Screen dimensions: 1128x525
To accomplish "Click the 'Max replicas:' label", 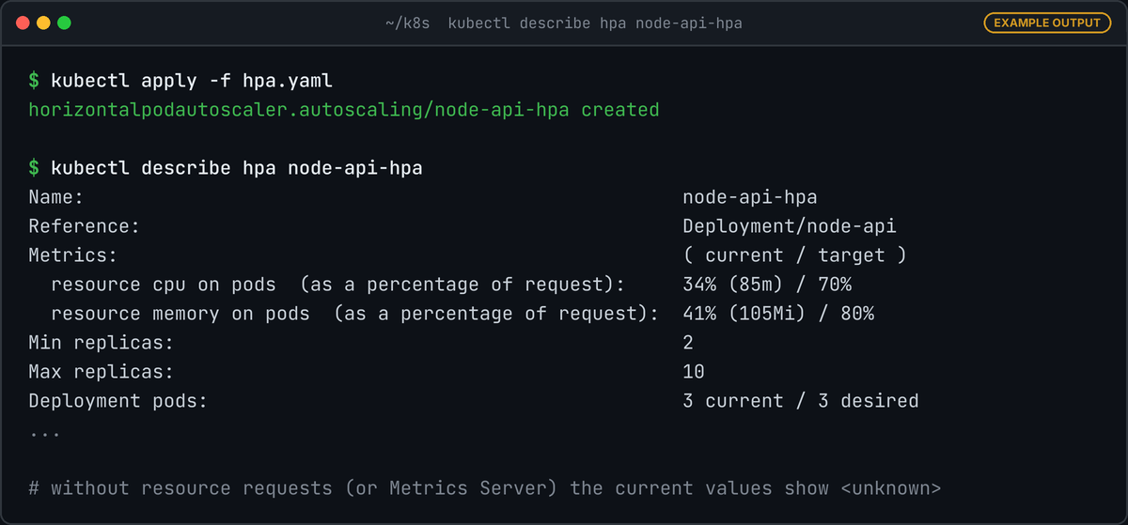I will tap(102, 372).
